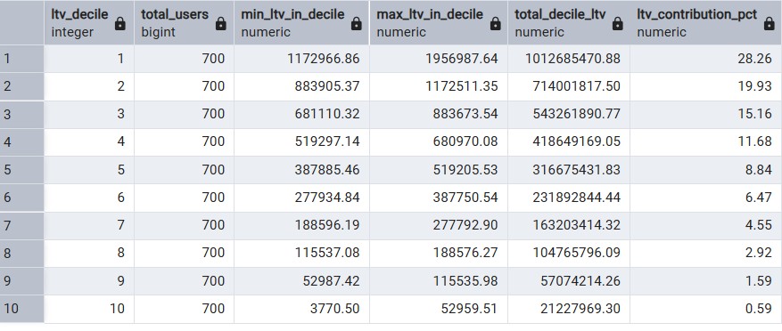Screen dimensions: 782x331
Task: Click cell value 104765796.09
Action: [577, 254]
